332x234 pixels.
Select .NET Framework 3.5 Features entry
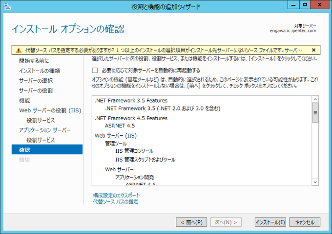coord(131,100)
